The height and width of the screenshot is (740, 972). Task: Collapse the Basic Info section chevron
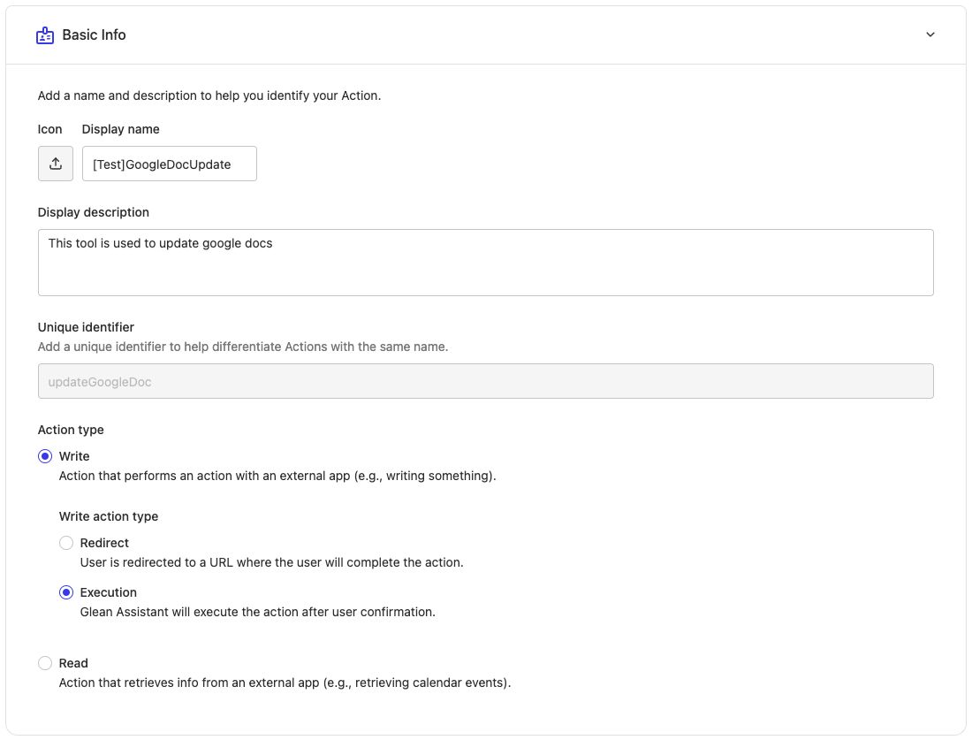[x=930, y=35]
